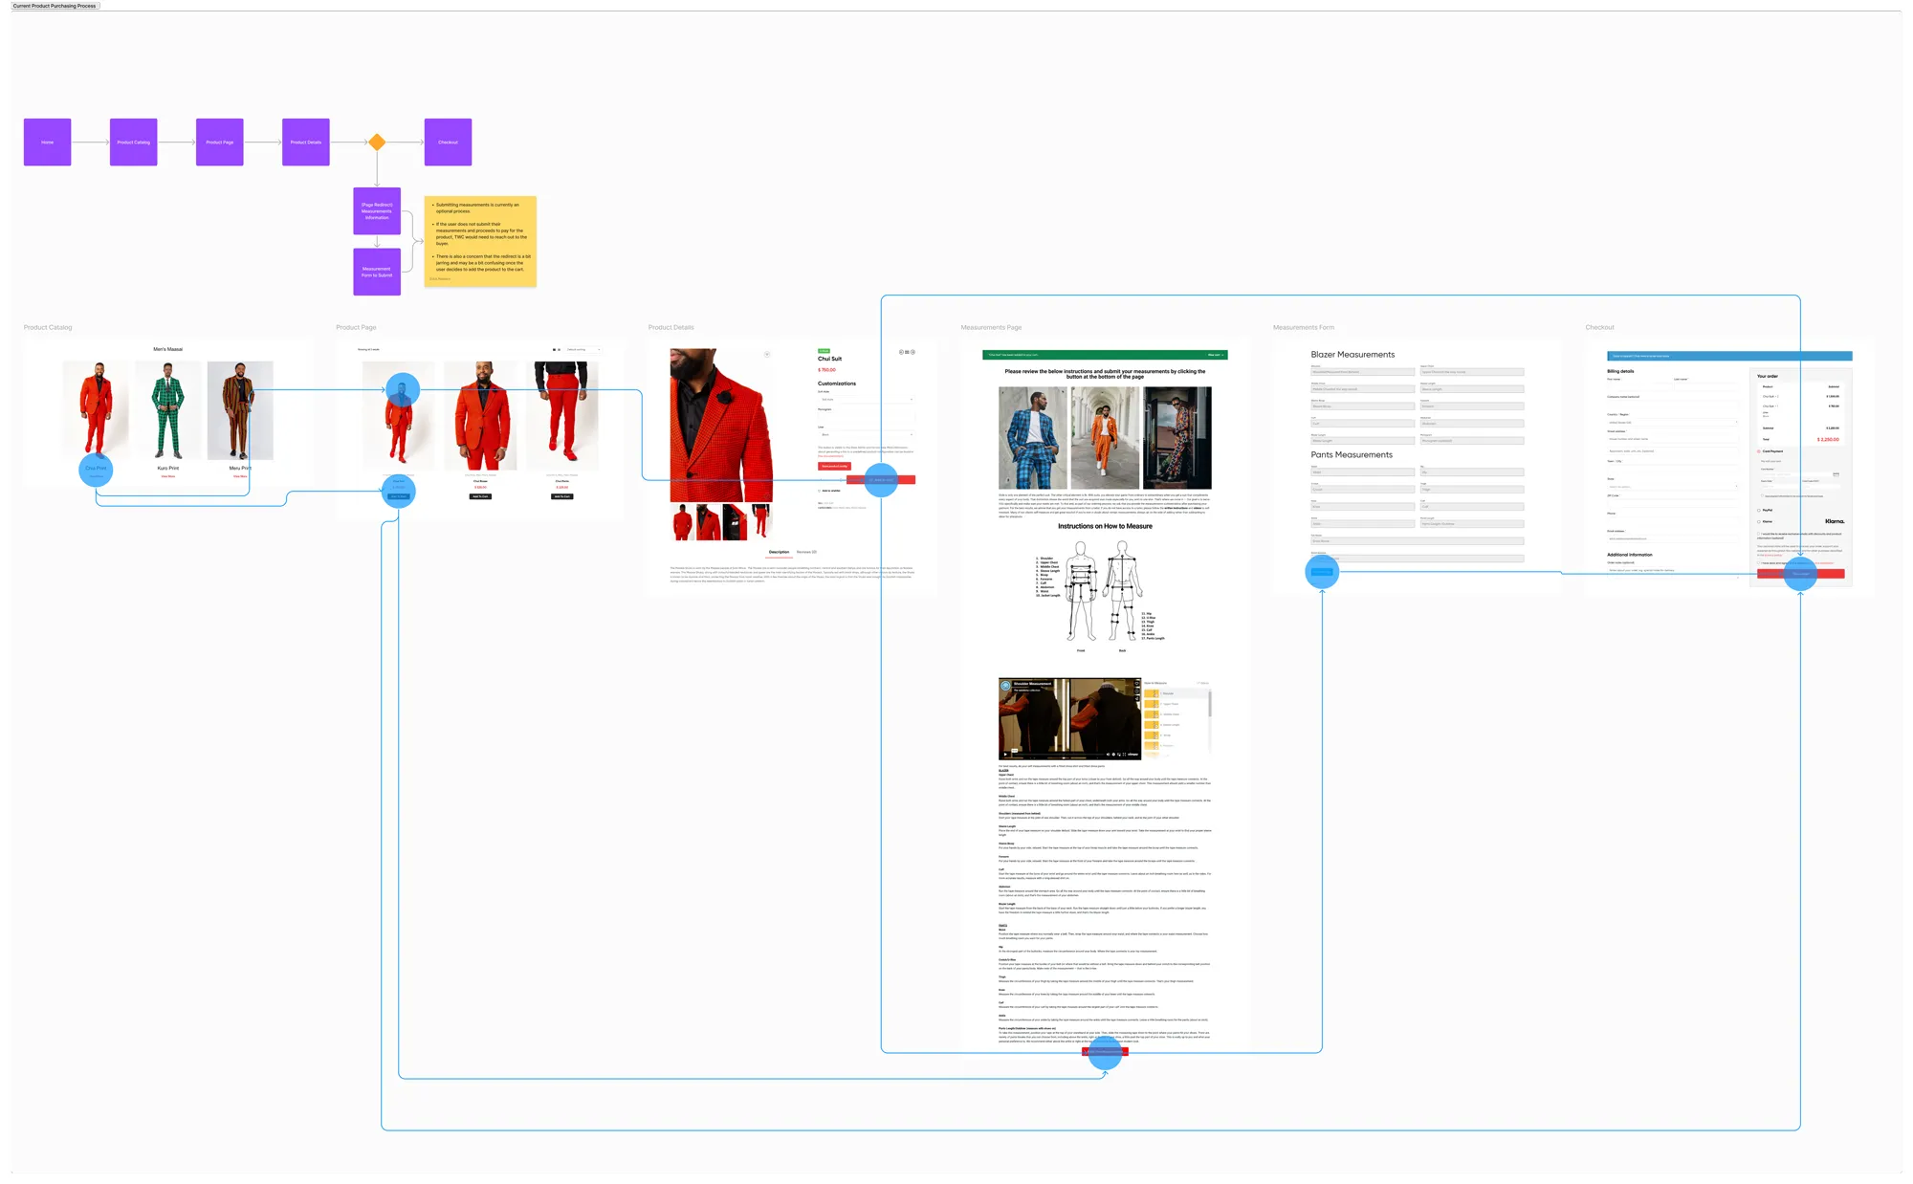
Task: Click the Product Catalog flowchart node
Action: coord(134,143)
